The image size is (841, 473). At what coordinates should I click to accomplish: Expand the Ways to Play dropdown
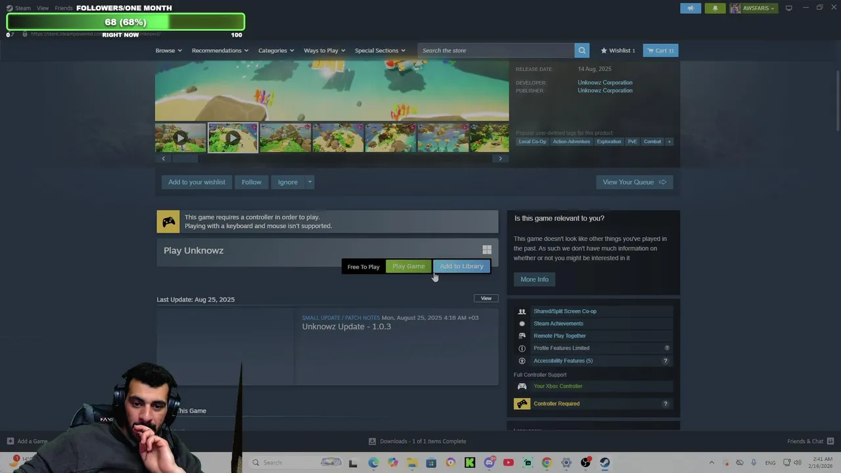[x=325, y=51]
